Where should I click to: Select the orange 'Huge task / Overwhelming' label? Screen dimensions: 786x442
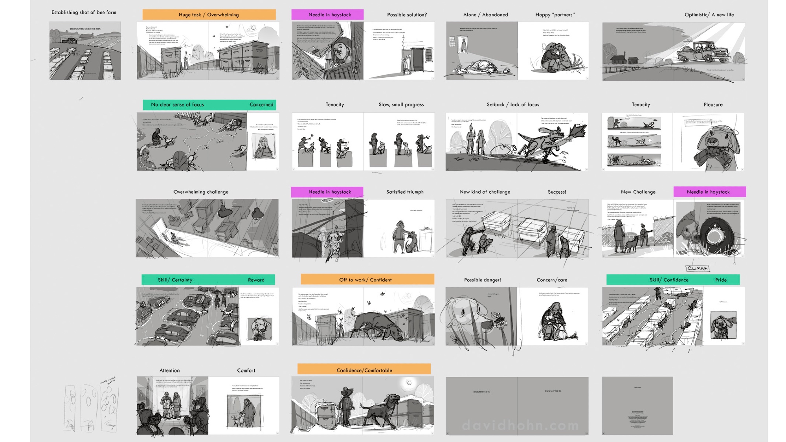tap(209, 15)
